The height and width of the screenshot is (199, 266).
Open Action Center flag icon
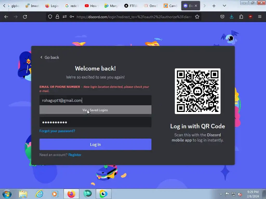227,194
